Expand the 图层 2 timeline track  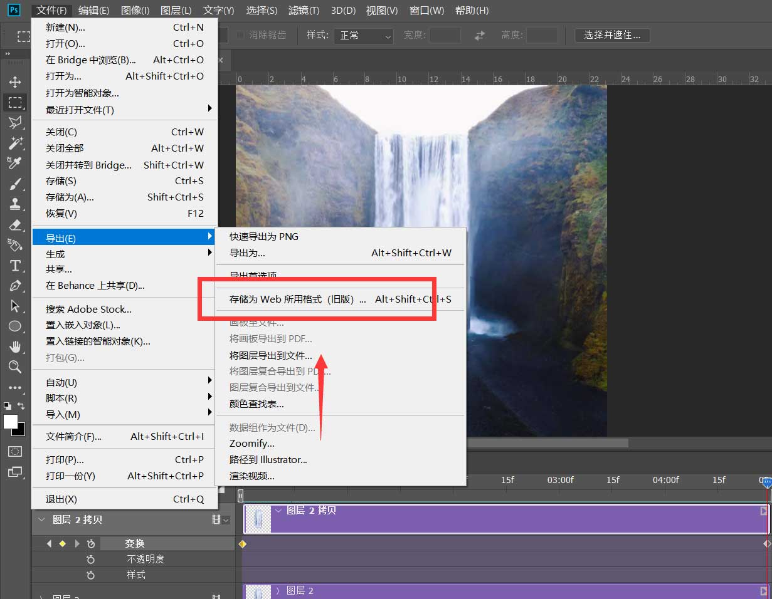[279, 590]
